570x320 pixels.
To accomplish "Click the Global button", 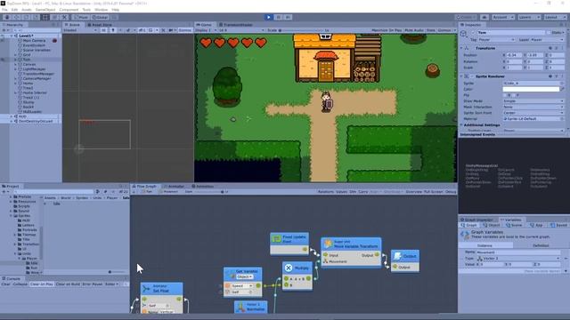I will [x=99, y=17].
